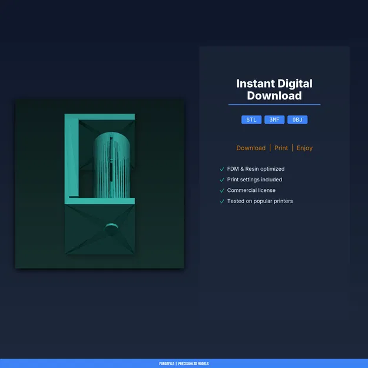The width and height of the screenshot is (368, 368).
Task: Click "Print settings included" text
Action: pos(254,180)
